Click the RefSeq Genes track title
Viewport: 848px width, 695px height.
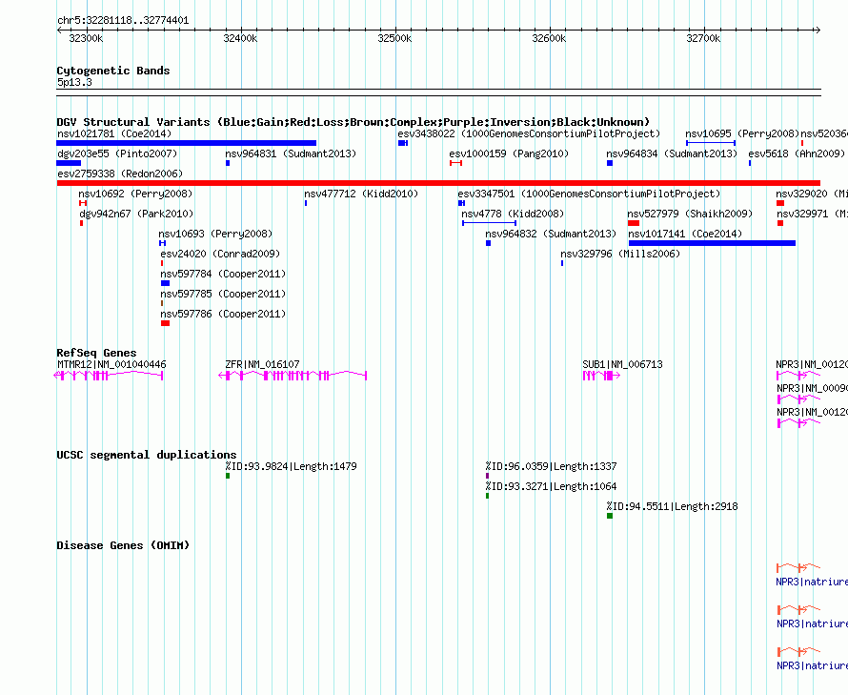click(97, 353)
